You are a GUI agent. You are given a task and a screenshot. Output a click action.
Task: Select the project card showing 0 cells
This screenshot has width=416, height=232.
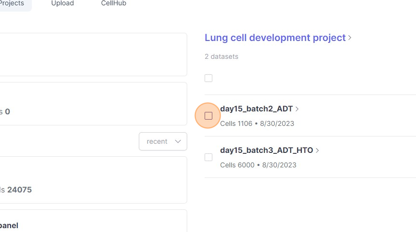tap(92, 104)
